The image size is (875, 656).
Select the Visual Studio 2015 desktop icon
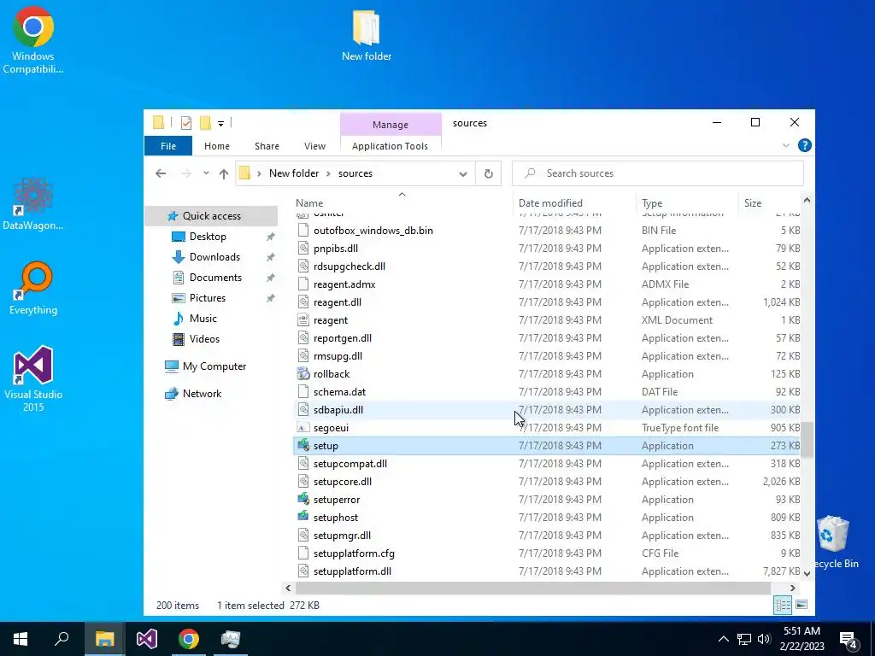click(33, 379)
